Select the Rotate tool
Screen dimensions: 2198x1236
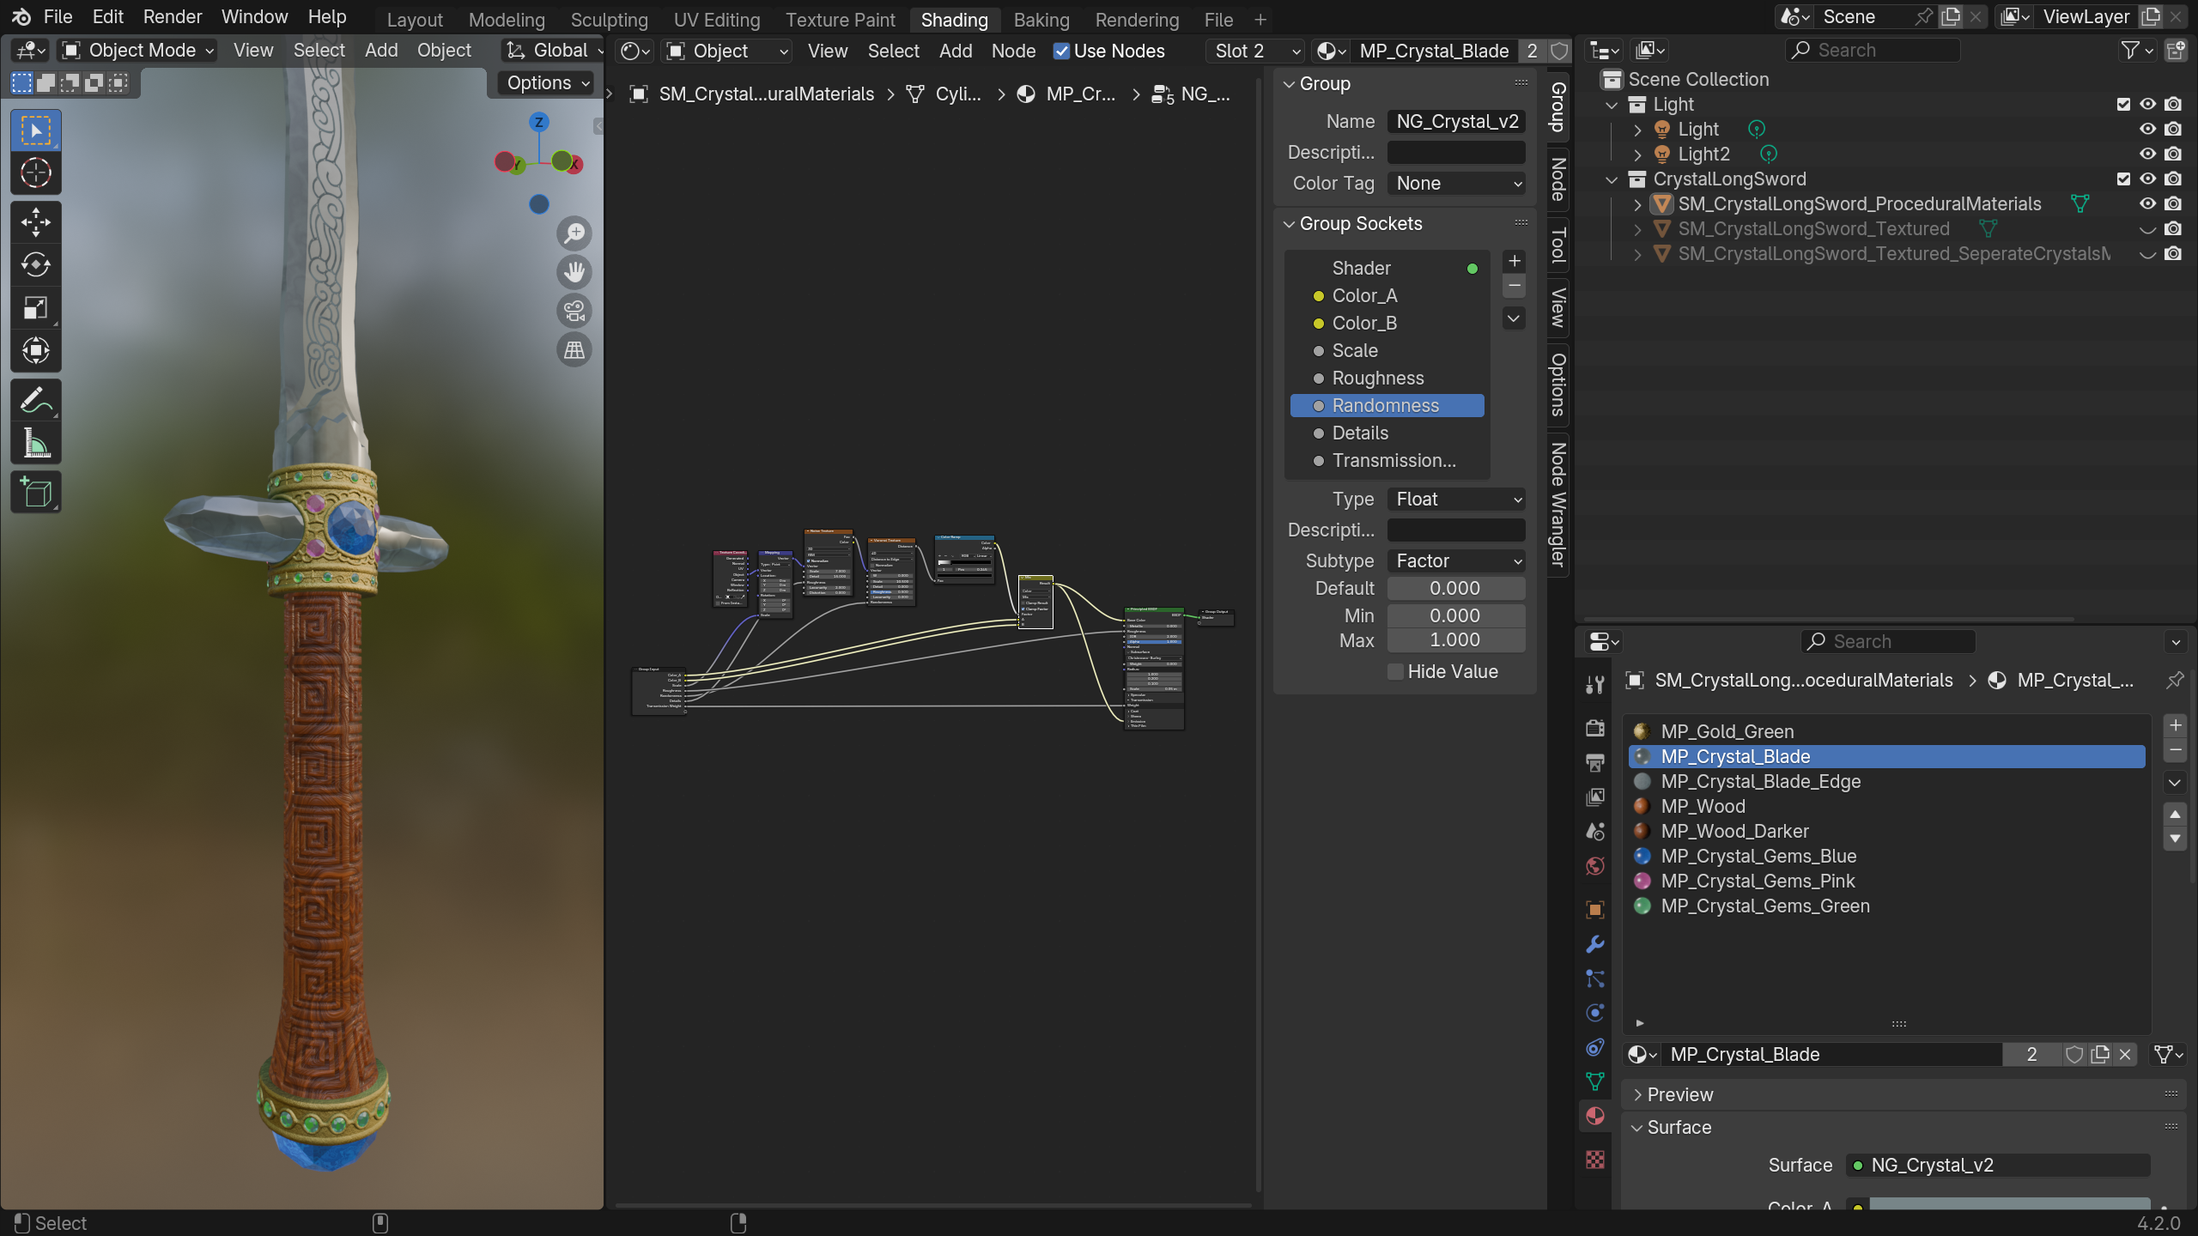pyautogui.click(x=35, y=264)
